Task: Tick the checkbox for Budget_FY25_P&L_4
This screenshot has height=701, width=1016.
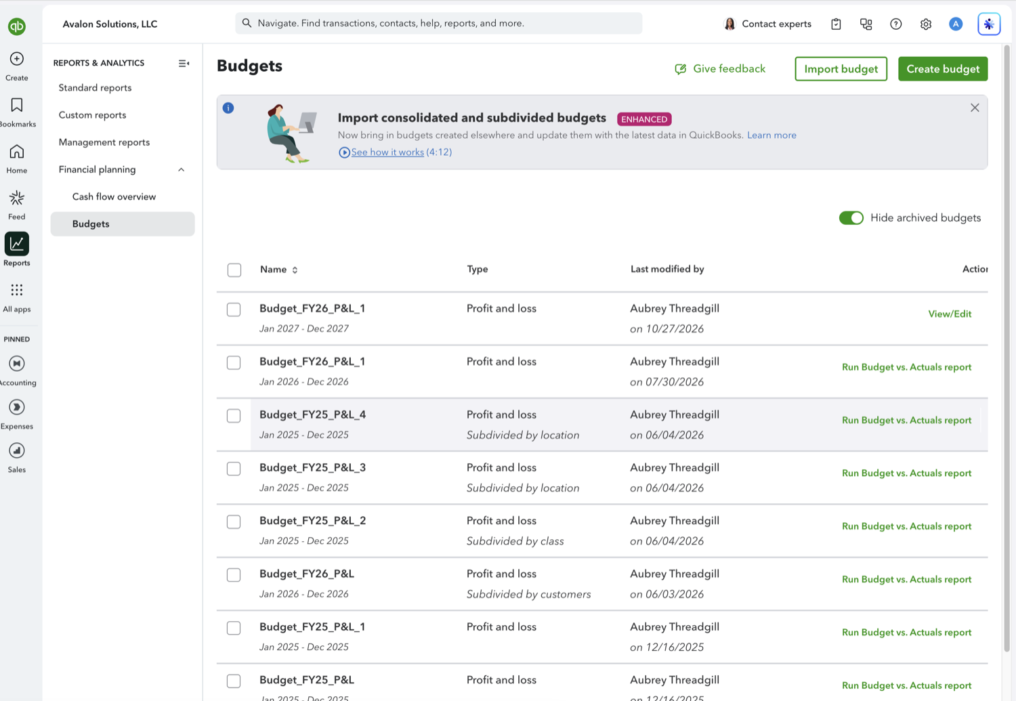Action: coord(234,416)
